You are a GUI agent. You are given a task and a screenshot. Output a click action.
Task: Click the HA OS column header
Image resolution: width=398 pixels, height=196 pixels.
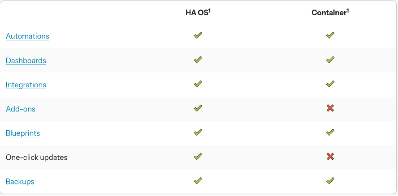[x=198, y=13]
